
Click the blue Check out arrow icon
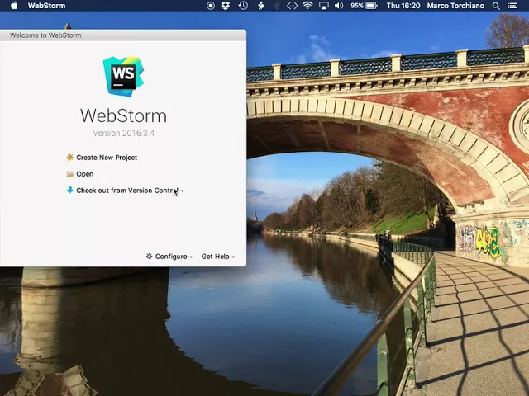coord(69,191)
